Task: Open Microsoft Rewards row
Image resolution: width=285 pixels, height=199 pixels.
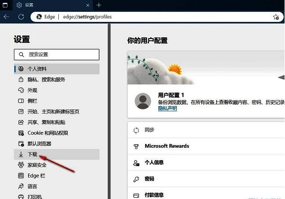Action: coord(167,146)
